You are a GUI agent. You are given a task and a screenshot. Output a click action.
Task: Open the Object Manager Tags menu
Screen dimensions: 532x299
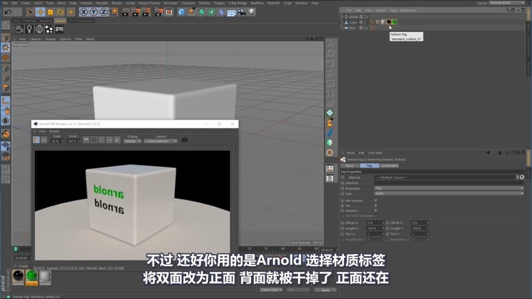(x=393, y=10)
